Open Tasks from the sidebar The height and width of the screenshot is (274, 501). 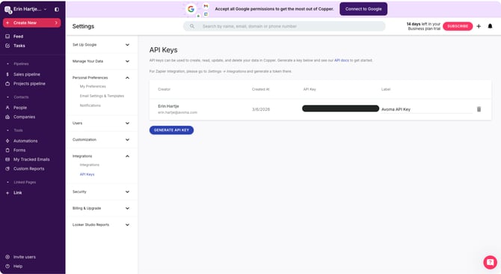[x=19, y=46]
